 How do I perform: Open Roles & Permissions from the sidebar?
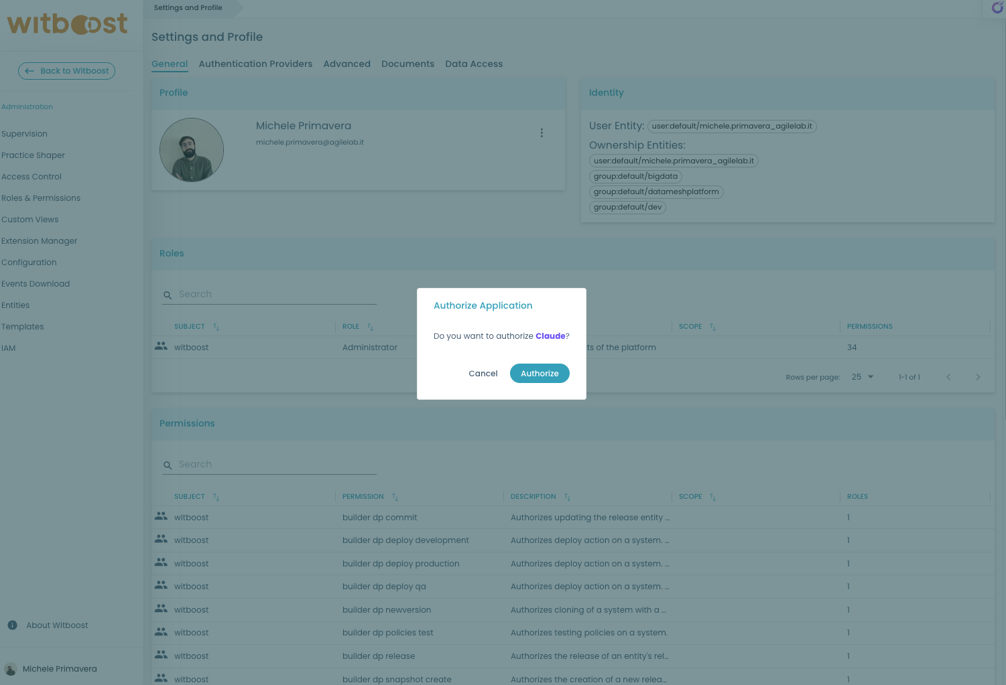(41, 198)
